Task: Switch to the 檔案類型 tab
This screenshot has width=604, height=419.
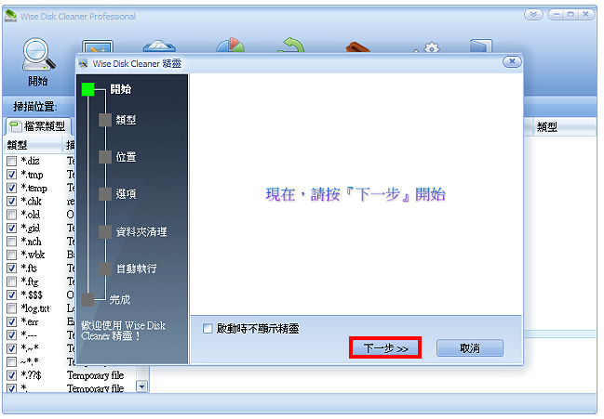Action: 38,126
